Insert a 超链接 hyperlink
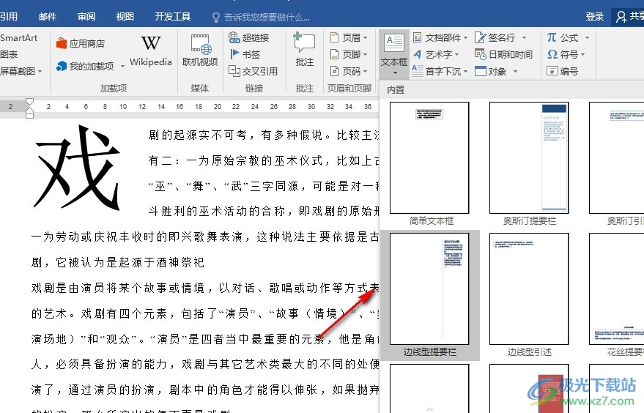Image resolution: width=644 pixels, height=413 pixels. pyautogui.click(x=249, y=38)
